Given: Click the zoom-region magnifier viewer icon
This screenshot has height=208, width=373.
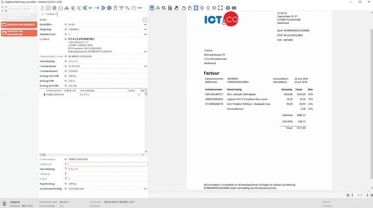Looking at the screenshot, I should click(164, 8).
